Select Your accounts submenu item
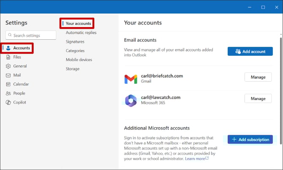The width and height of the screenshot is (283, 170). (x=78, y=24)
